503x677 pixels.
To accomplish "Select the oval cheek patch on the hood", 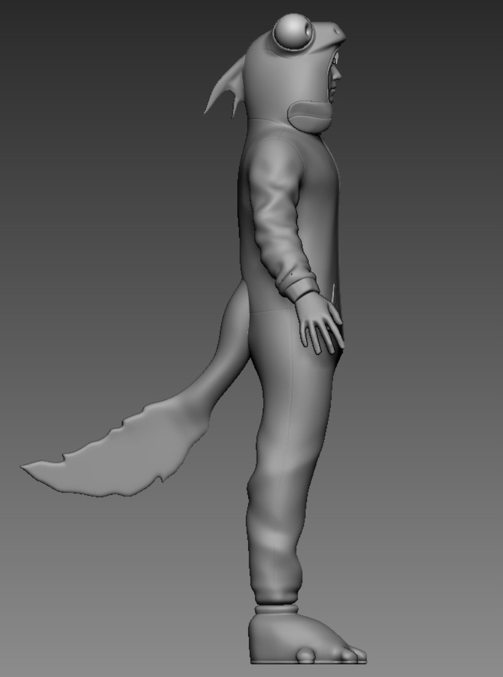I will coord(310,116).
